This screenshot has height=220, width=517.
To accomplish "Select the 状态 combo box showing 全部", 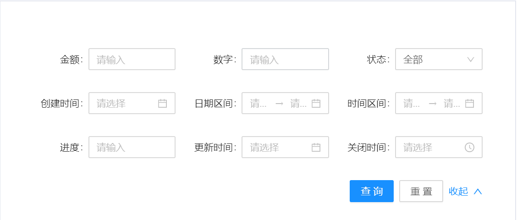I will [x=439, y=60].
